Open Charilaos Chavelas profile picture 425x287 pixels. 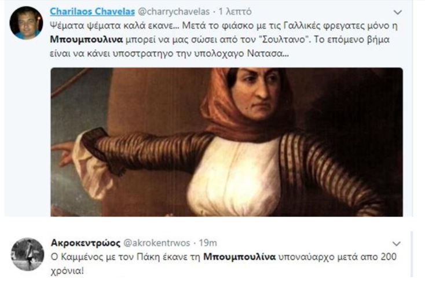(26, 23)
